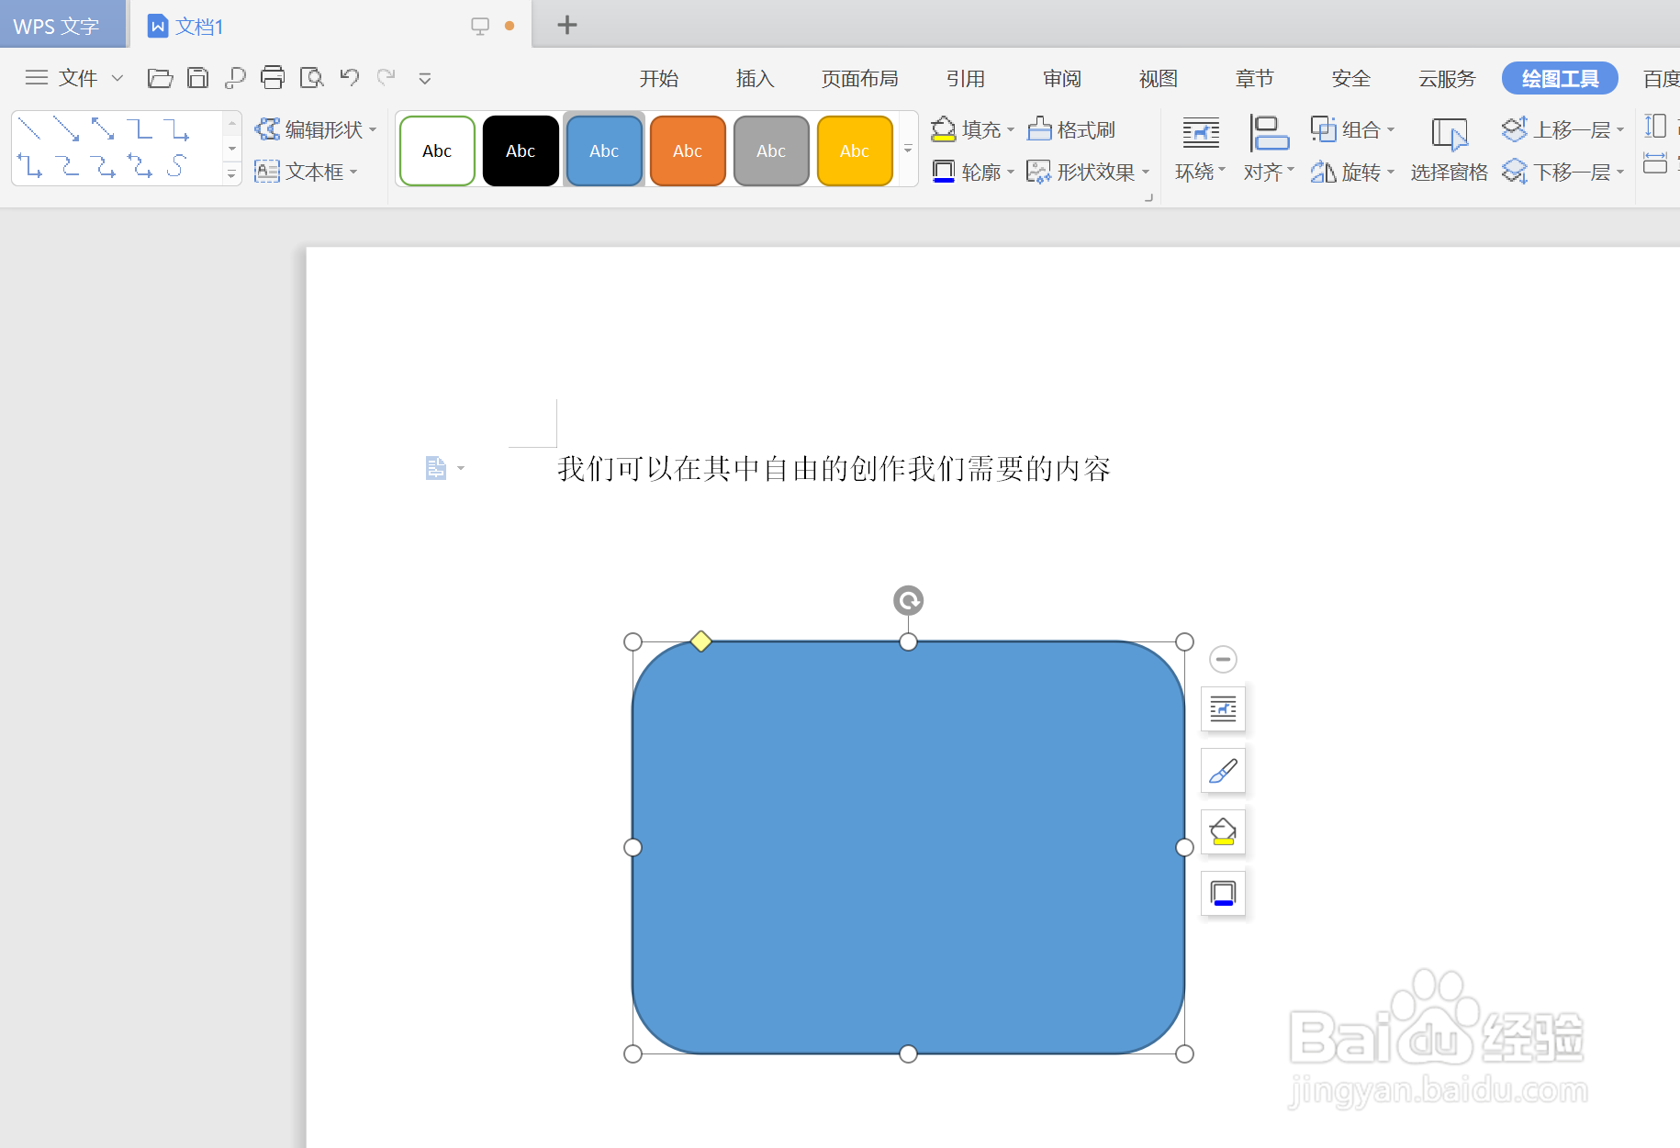Expand the 文件 menu dropdown arrow
Image resolution: width=1680 pixels, height=1148 pixels.
point(118,78)
